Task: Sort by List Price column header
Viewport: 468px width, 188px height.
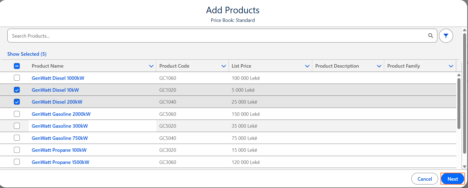Action: pos(241,66)
